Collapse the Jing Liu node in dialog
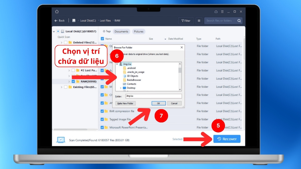Image resolution: width=301 pixels, height=169 pixels. pos(117,64)
